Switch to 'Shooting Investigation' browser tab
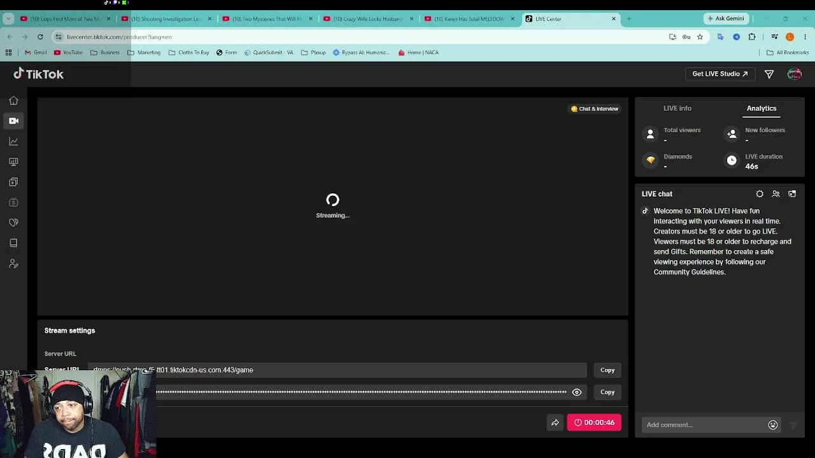Image resolution: width=815 pixels, height=458 pixels. coord(166,18)
